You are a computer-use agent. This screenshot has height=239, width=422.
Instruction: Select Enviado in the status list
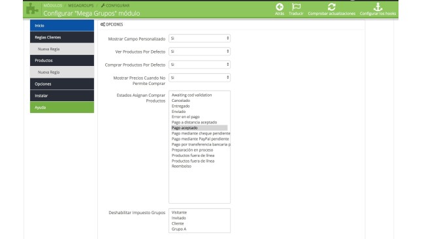click(178, 112)
